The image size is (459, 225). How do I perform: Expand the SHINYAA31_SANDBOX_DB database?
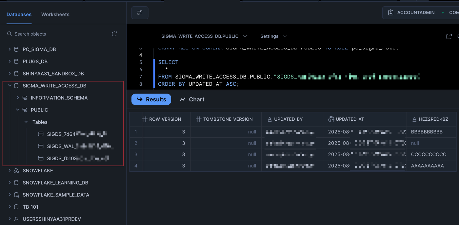10,74
